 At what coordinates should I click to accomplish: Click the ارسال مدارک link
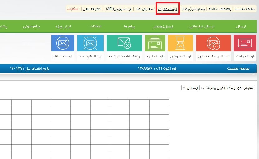pyautogui.click(x=167, y=9)
